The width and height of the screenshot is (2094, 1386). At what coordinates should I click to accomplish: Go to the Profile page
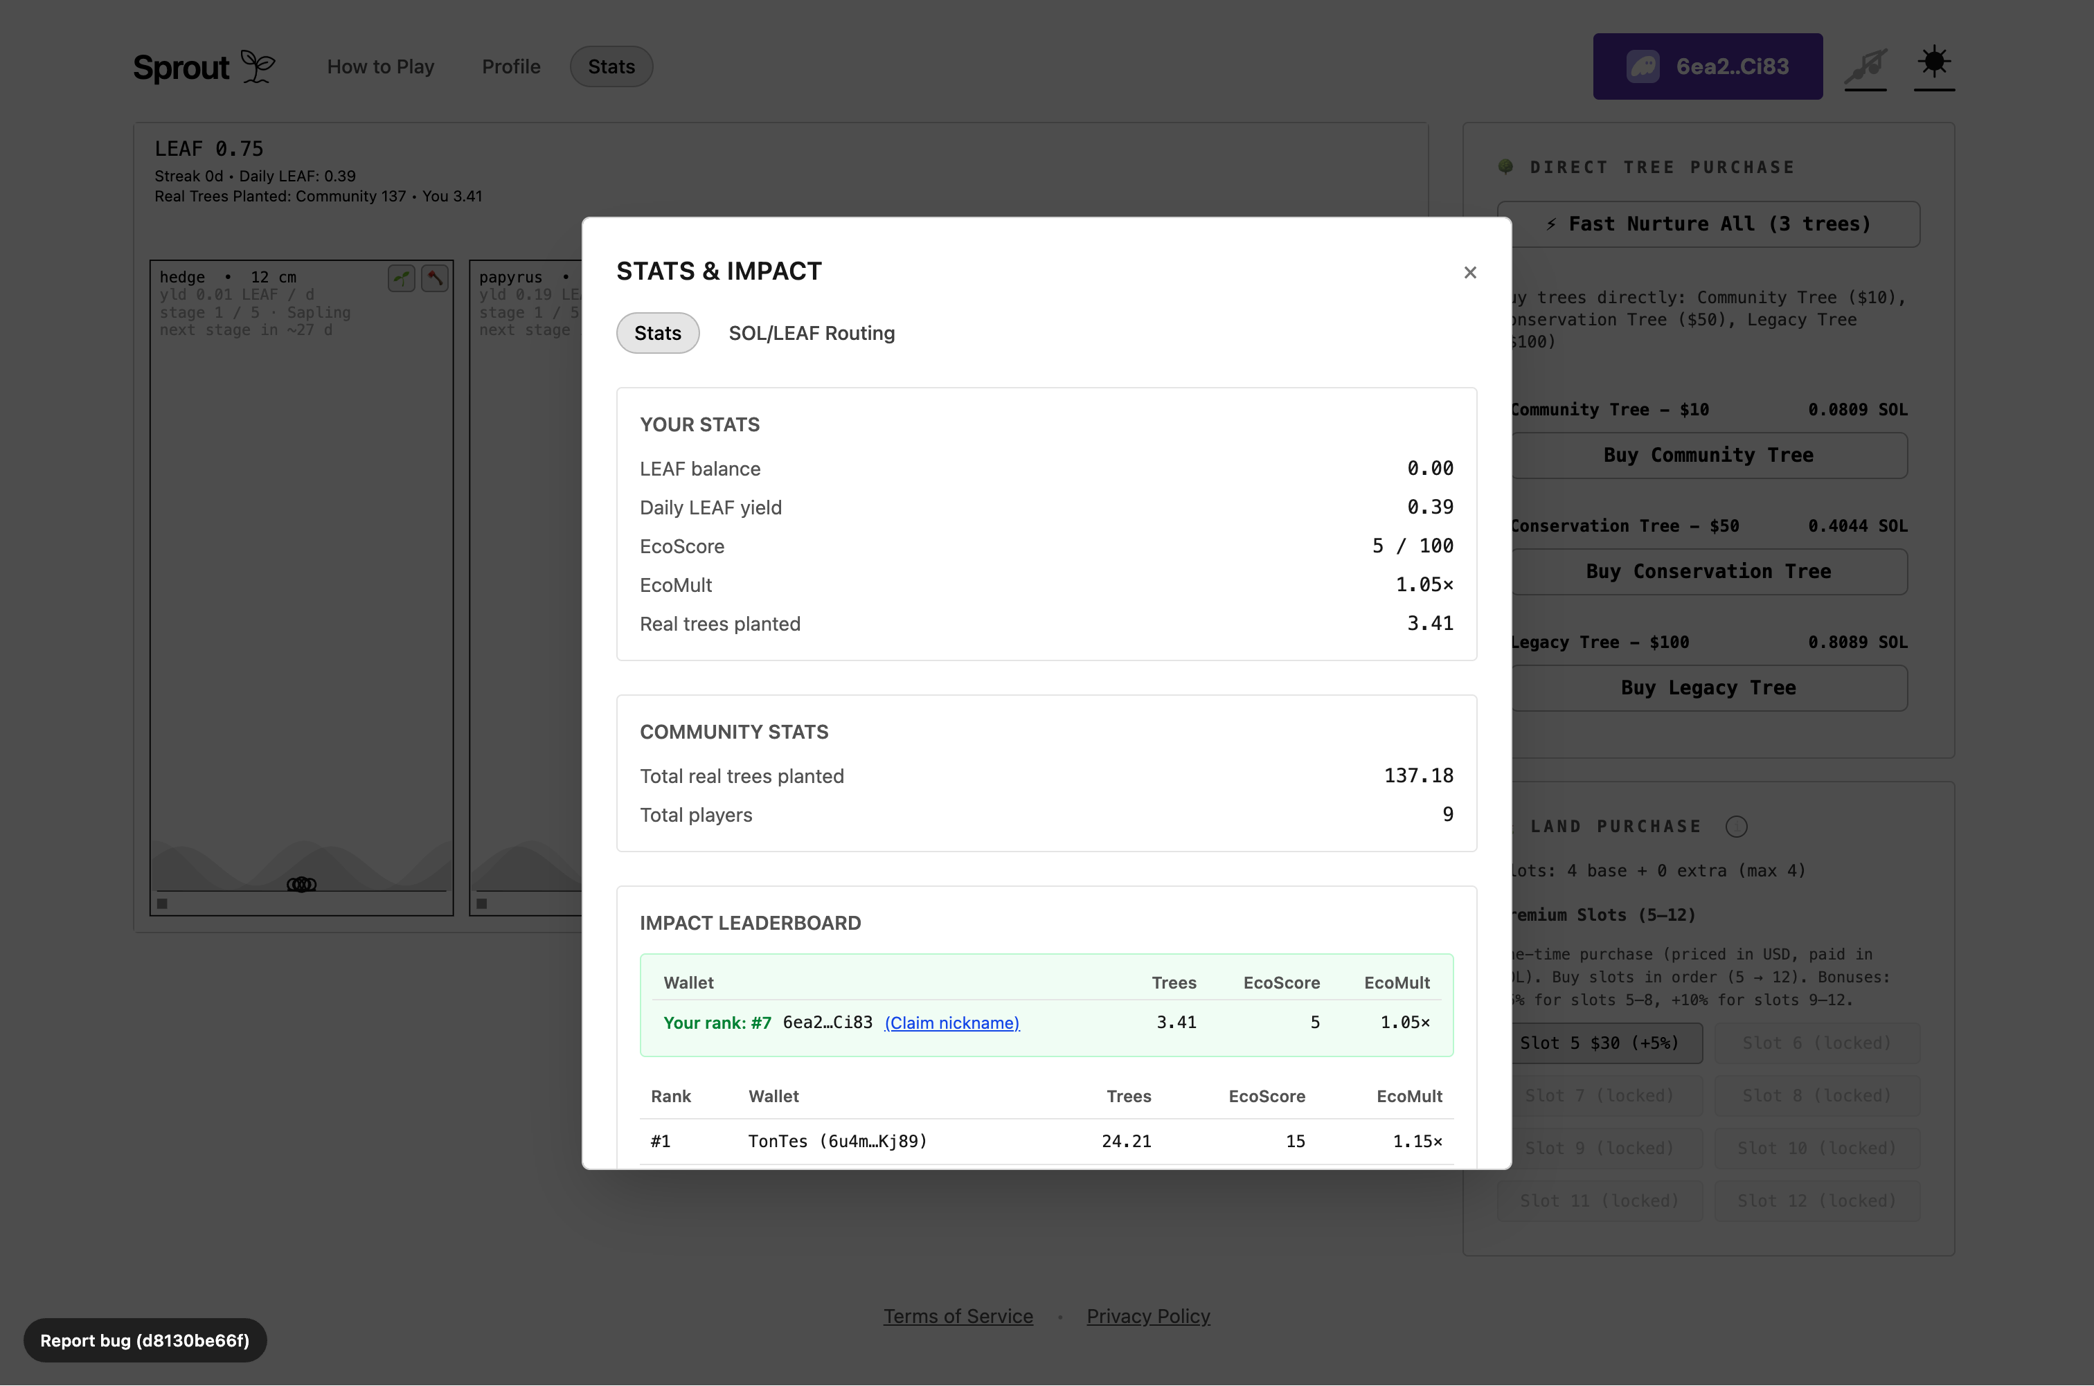point(511,66)
